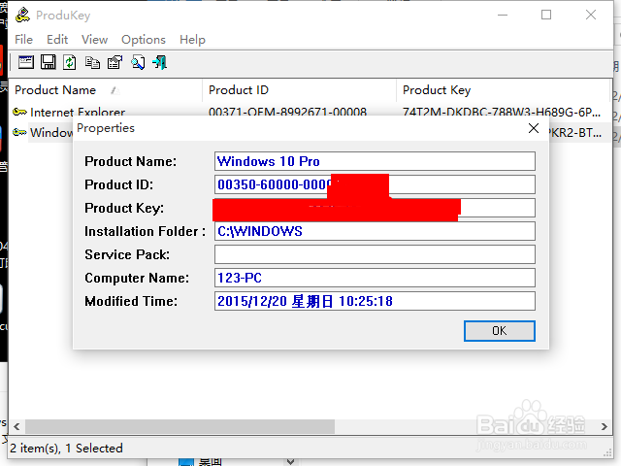Image resolution: width=621 pixels, height=466 pixels.
Task: Minimize the ProduKey window
Action: coord(503,16)
